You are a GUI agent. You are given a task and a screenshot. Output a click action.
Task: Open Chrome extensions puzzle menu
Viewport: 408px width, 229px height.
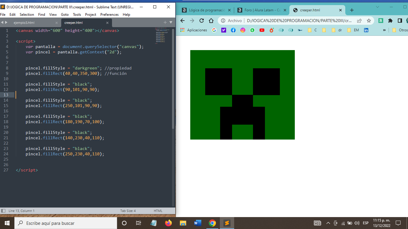[x=390, y=21]
